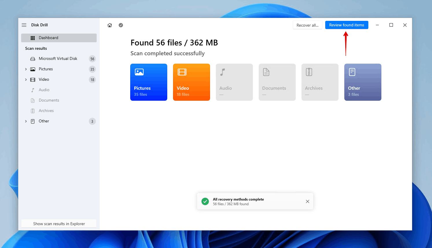Open the hamburger menu beside Disk Drill
432x248 pixels.
coord(24,25)
